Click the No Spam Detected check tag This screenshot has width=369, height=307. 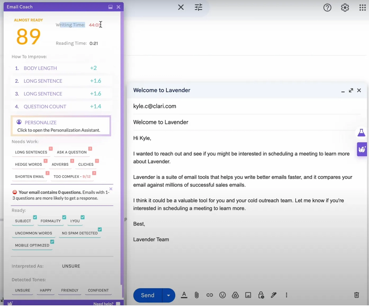(80, 233)
